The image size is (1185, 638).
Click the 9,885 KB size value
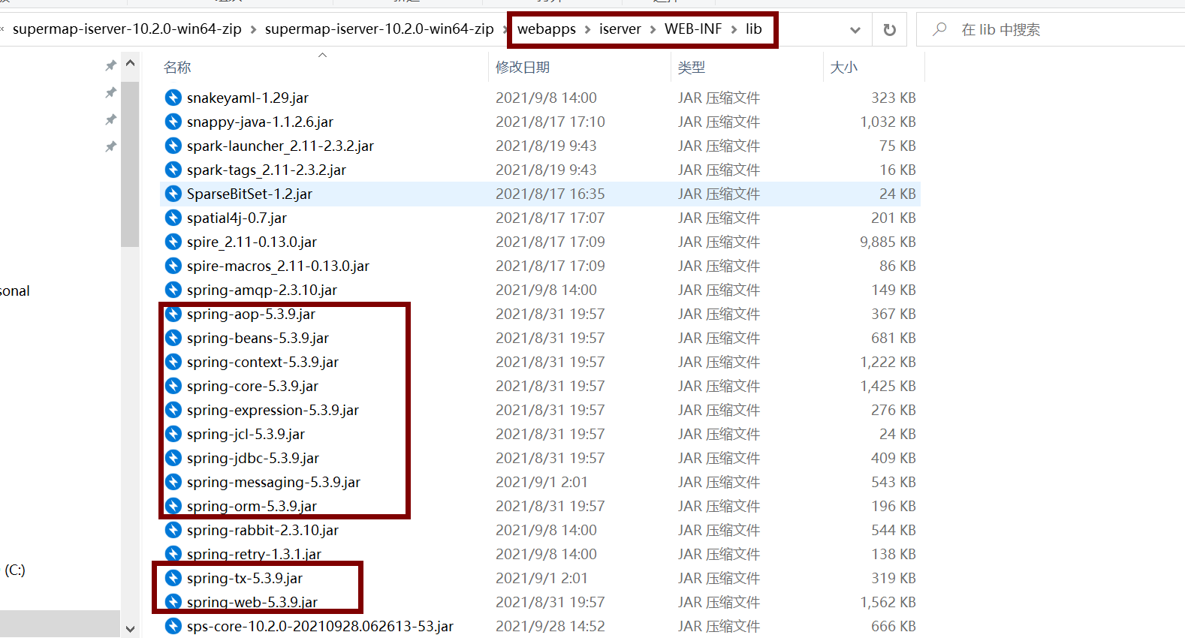pyautogui.click(x=888, y=242)
